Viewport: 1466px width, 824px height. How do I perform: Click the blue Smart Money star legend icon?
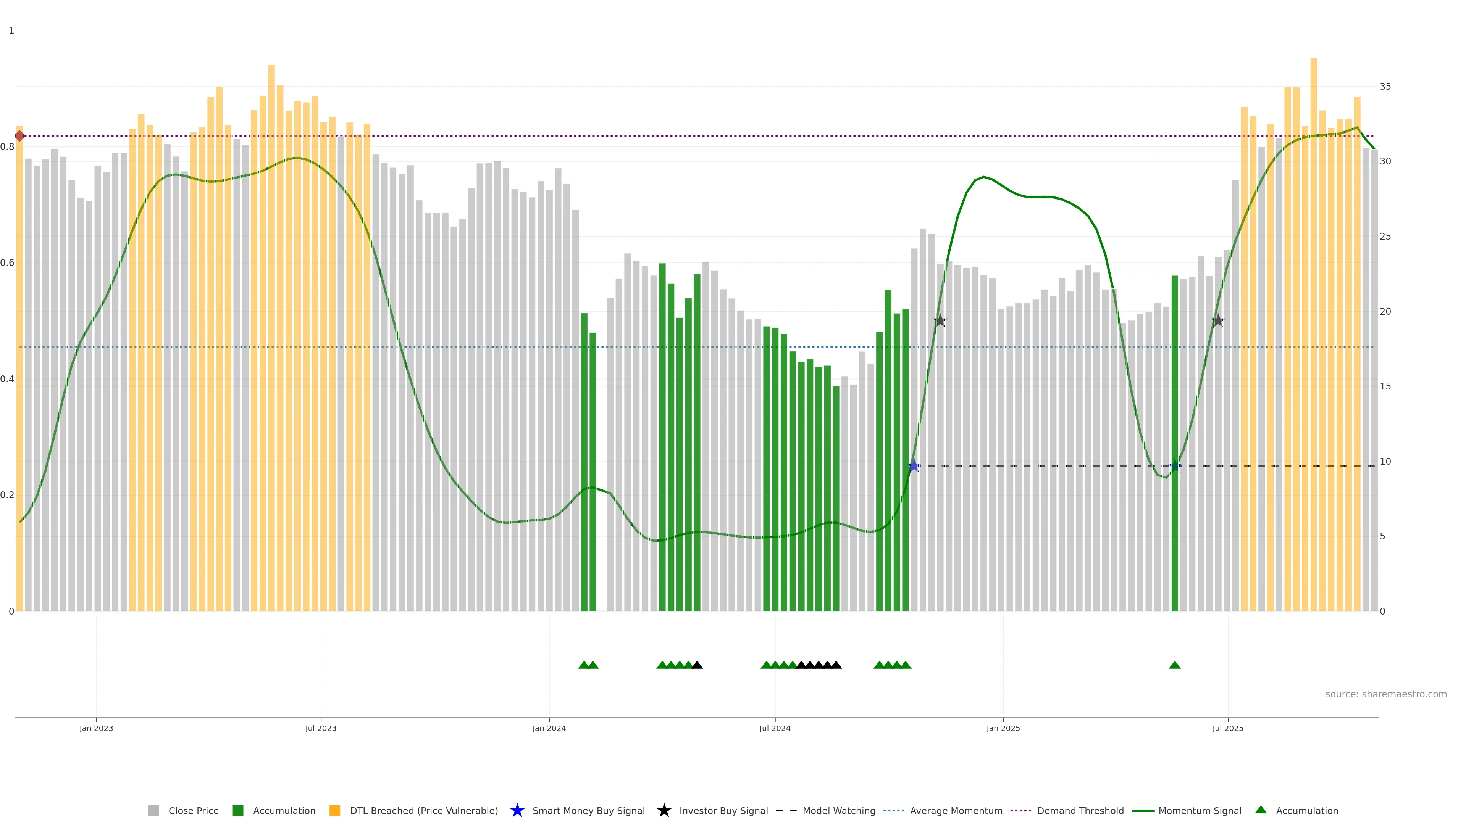(517, 810)
